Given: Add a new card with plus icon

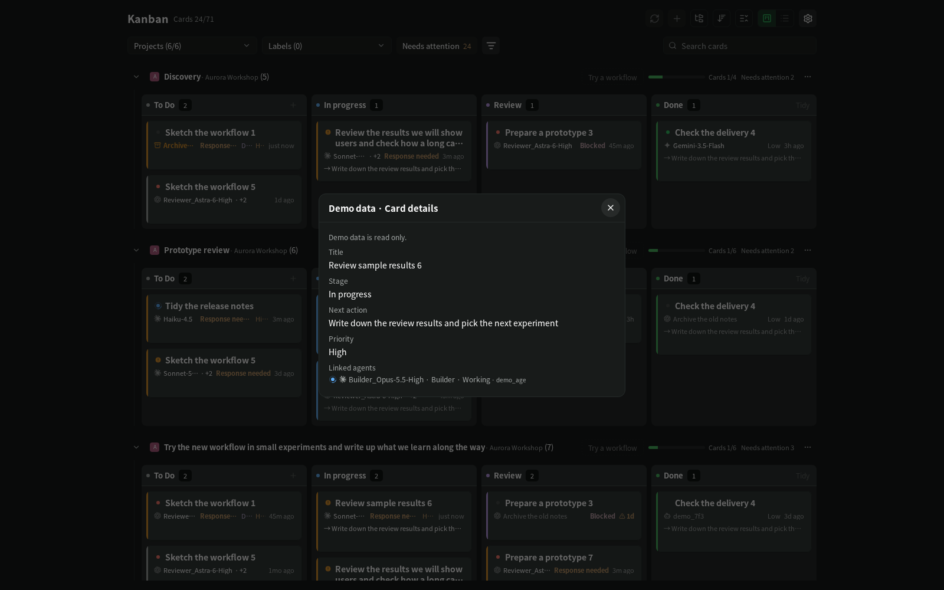Looking at the screenshot, I should [677, 18].
